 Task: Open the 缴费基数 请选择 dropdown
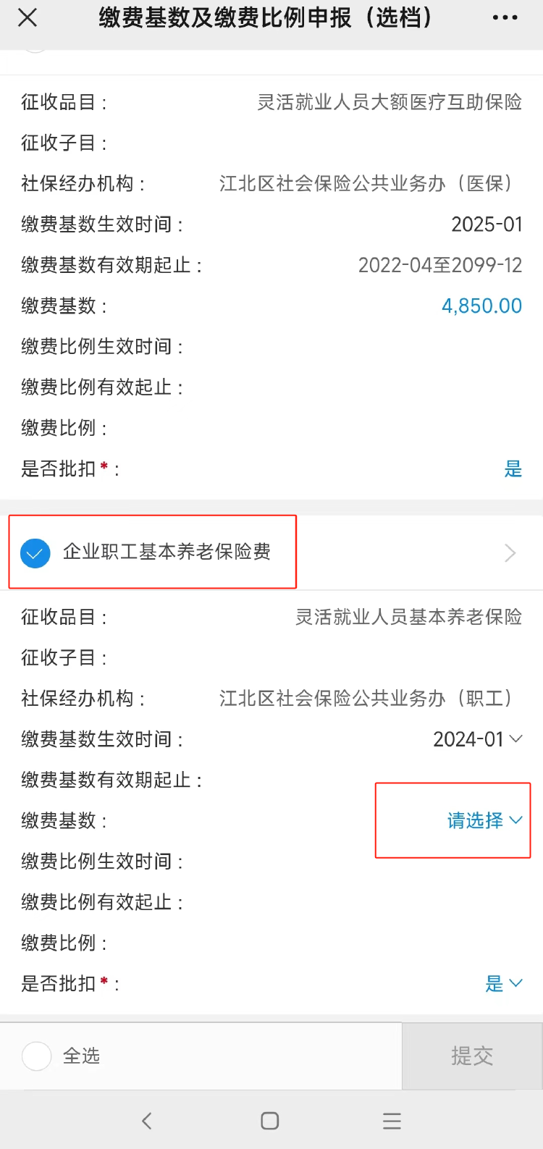[x=484, y=820]
